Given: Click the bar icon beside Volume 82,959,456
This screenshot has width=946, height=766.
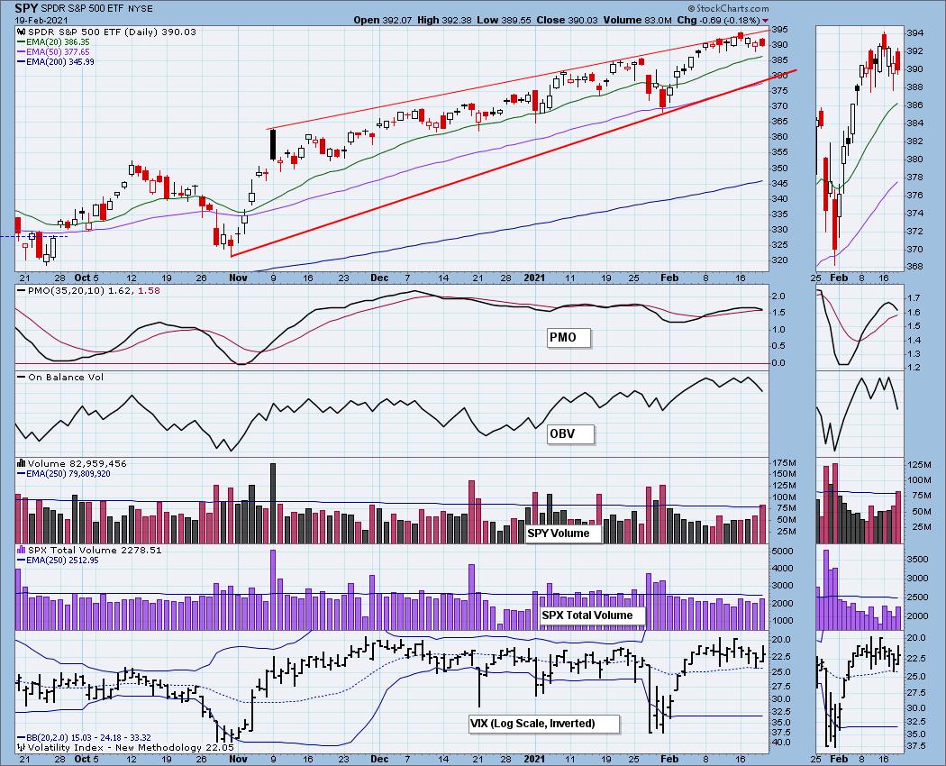Looking at the screenshot, I should [21, 463].
